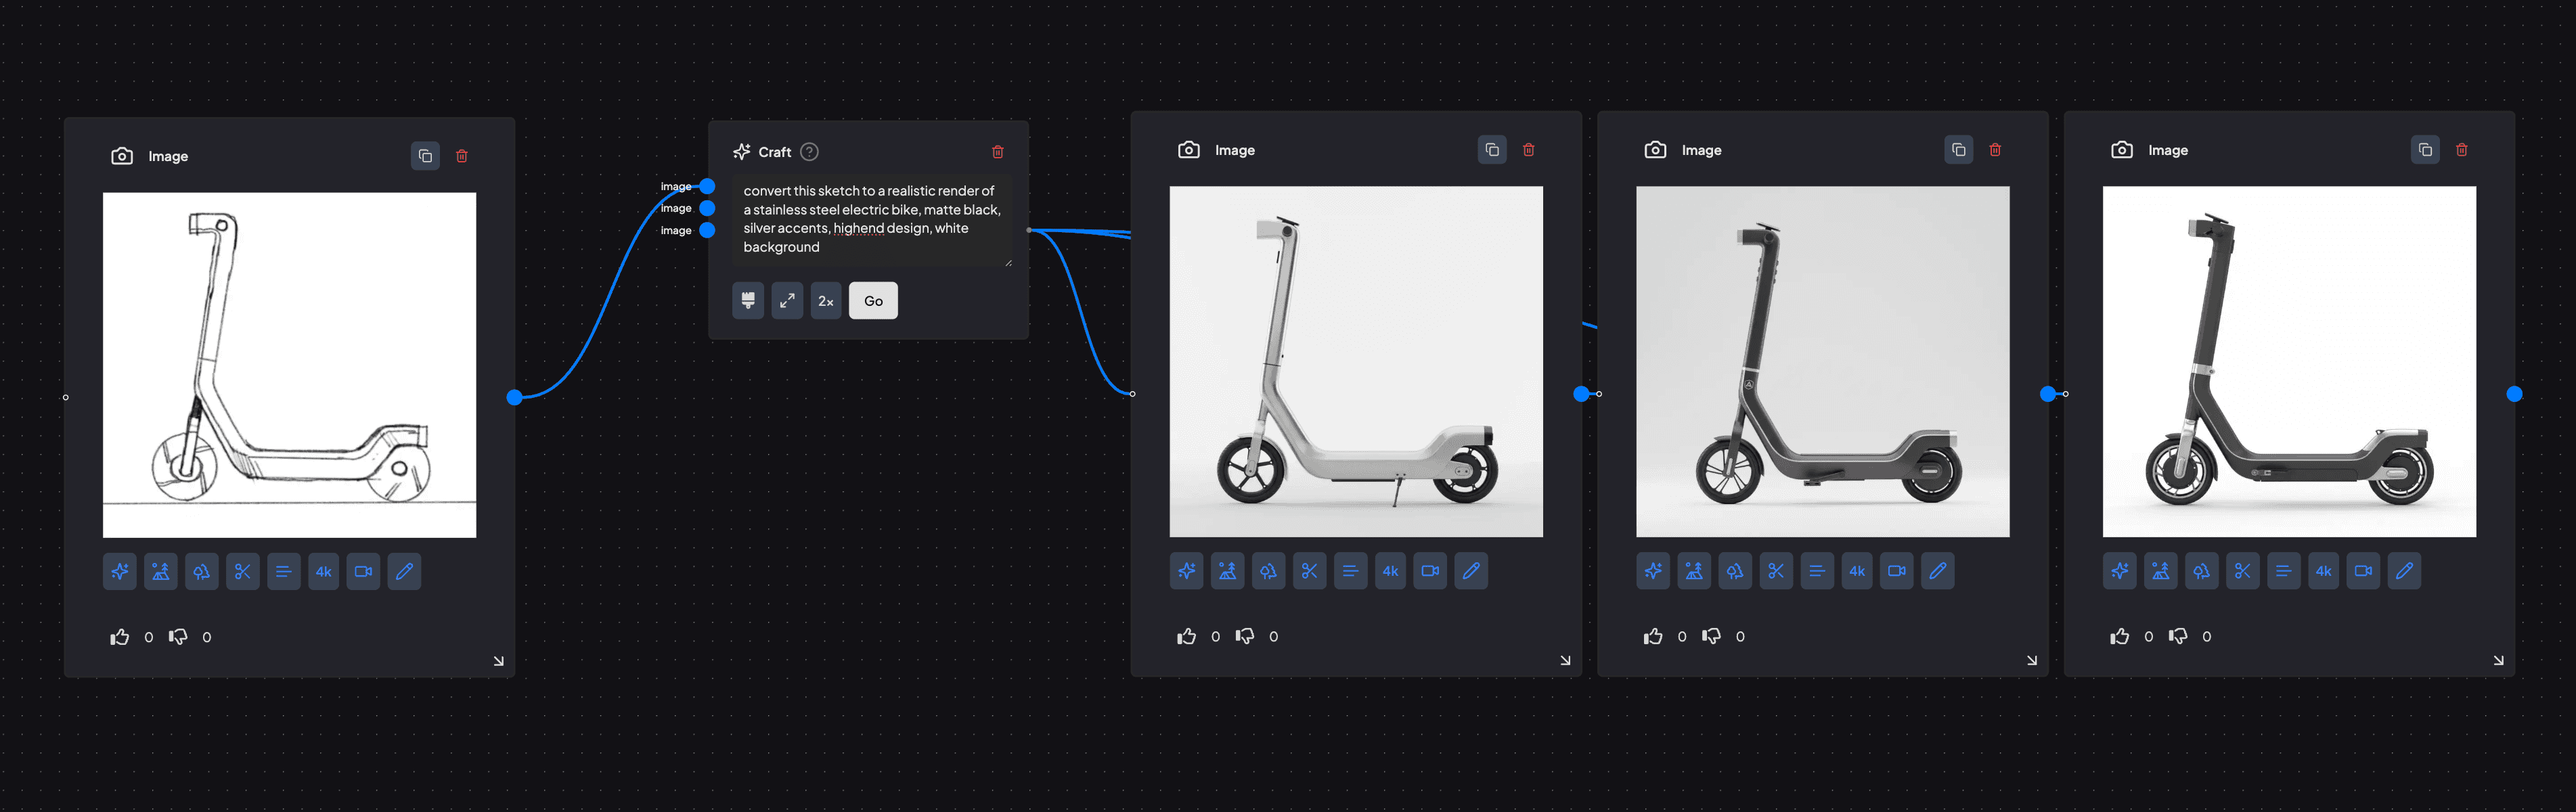Delete the Craft node using its trash icon

point(997,151)
